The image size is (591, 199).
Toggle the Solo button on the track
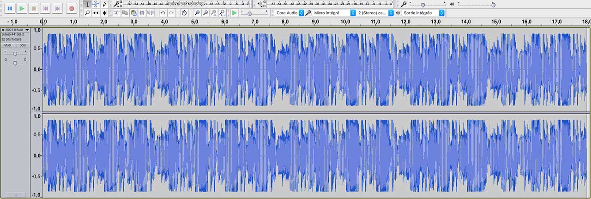23,45
